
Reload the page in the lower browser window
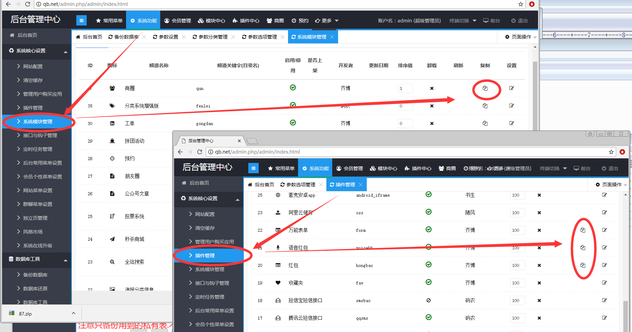200,152
